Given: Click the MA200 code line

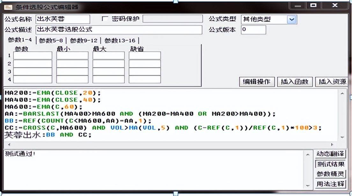Looking at the screenshot, I should click(x=53, y=93).
